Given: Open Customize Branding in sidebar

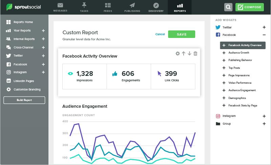Looking at the screenshot, I should coord(27,89).
